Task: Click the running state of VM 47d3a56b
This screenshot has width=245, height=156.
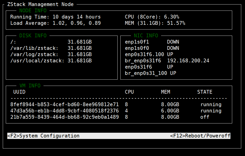Action: point(211,111)
